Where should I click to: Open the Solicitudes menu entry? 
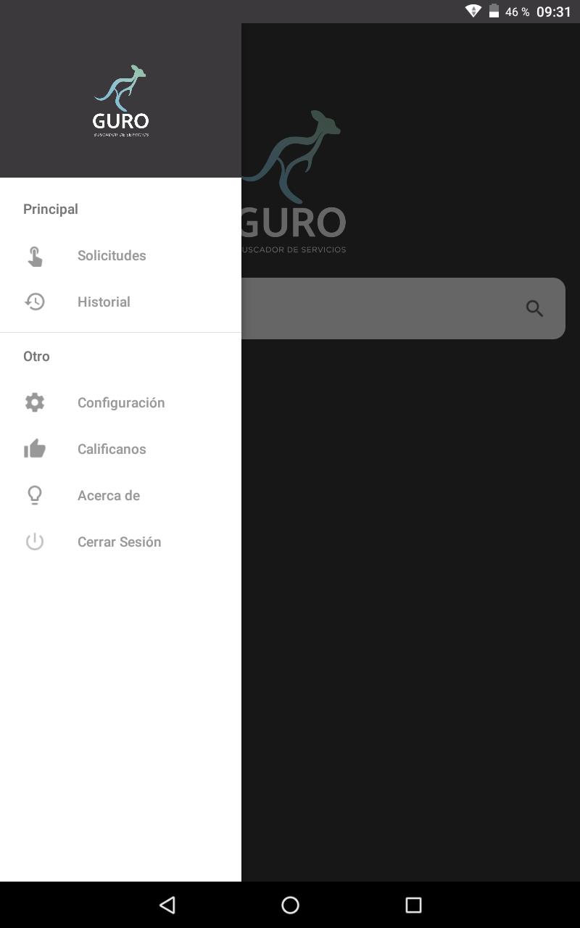click(120, 255)
